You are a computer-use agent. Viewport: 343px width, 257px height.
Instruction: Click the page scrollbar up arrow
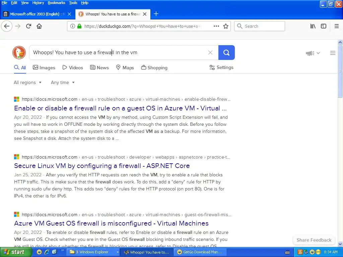pos(340,42)
